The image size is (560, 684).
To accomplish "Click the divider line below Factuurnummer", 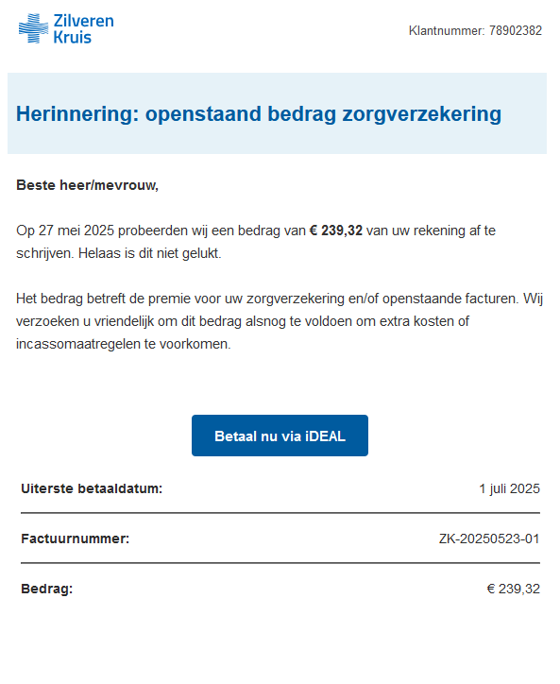I will coord(280,563).
